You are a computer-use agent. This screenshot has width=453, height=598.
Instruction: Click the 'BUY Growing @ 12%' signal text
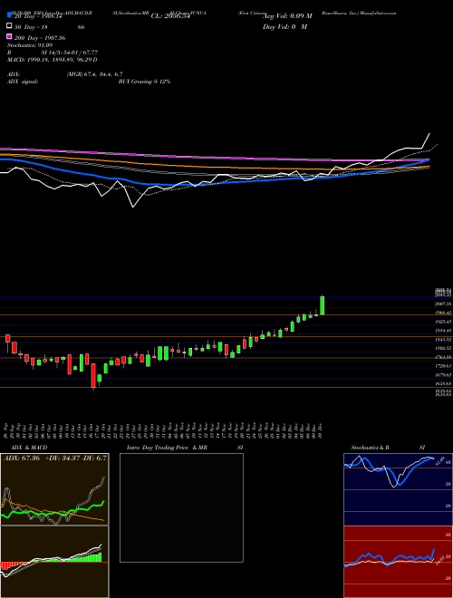coord(144,82)
